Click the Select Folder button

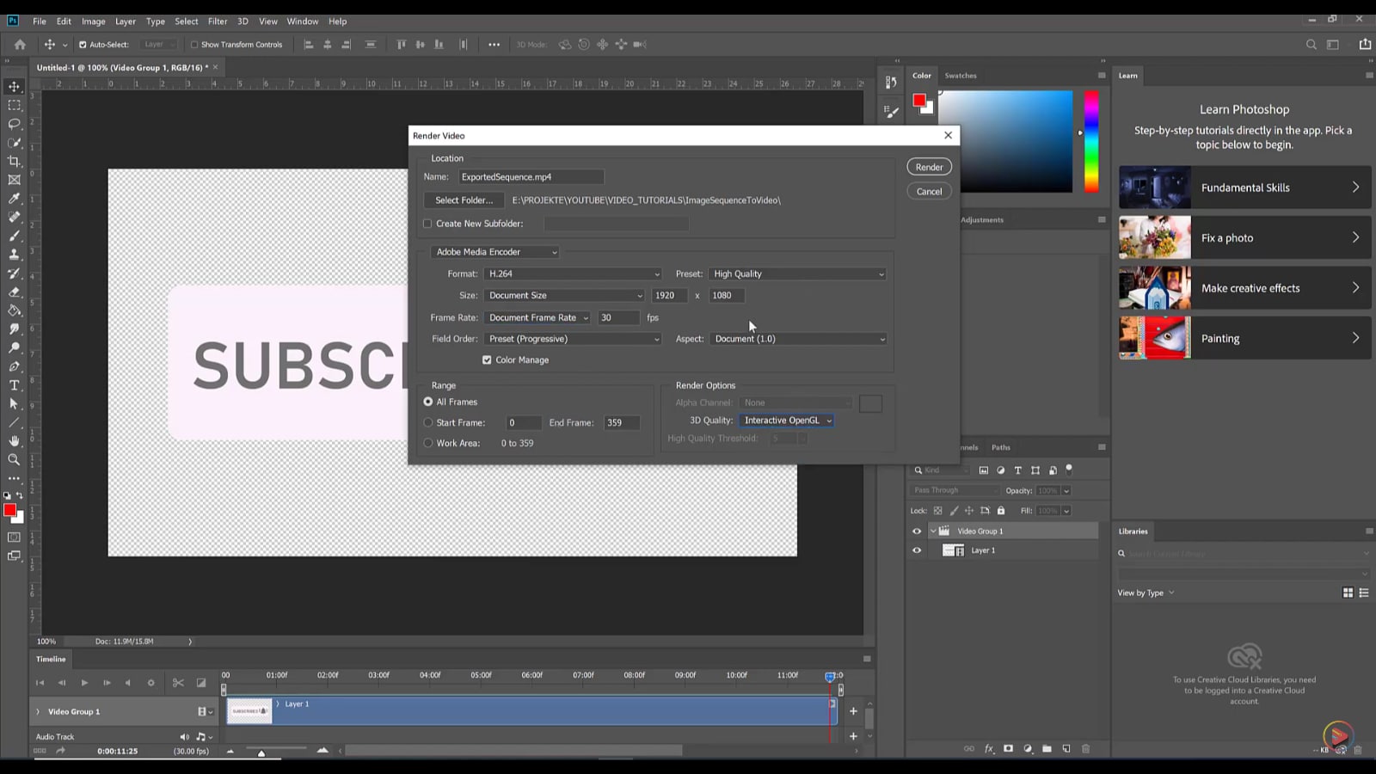(464, 200)
